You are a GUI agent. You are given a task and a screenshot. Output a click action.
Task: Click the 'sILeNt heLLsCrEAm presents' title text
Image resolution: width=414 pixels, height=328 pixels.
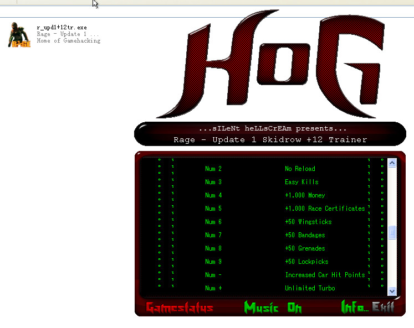(273, 128)
